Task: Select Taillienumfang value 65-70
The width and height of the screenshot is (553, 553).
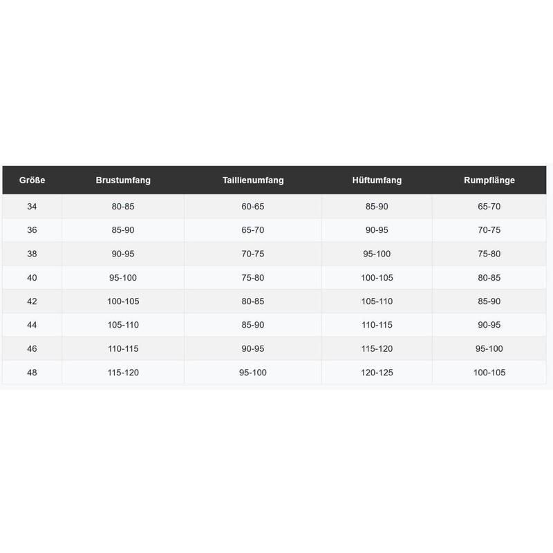Action: point(253,230)
